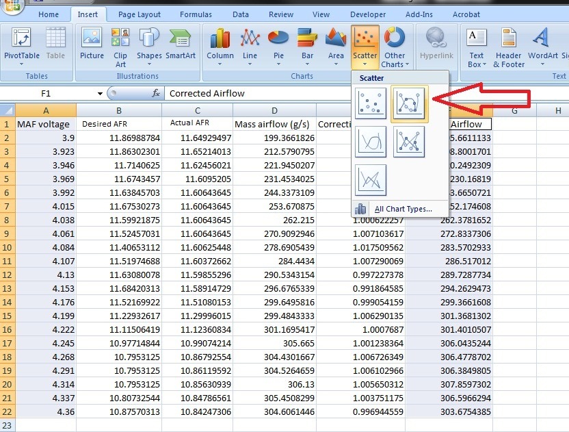Viewport: 569px width, 432px height.
Task: Insert a SmartArt graphic
Action: [181, 43]
